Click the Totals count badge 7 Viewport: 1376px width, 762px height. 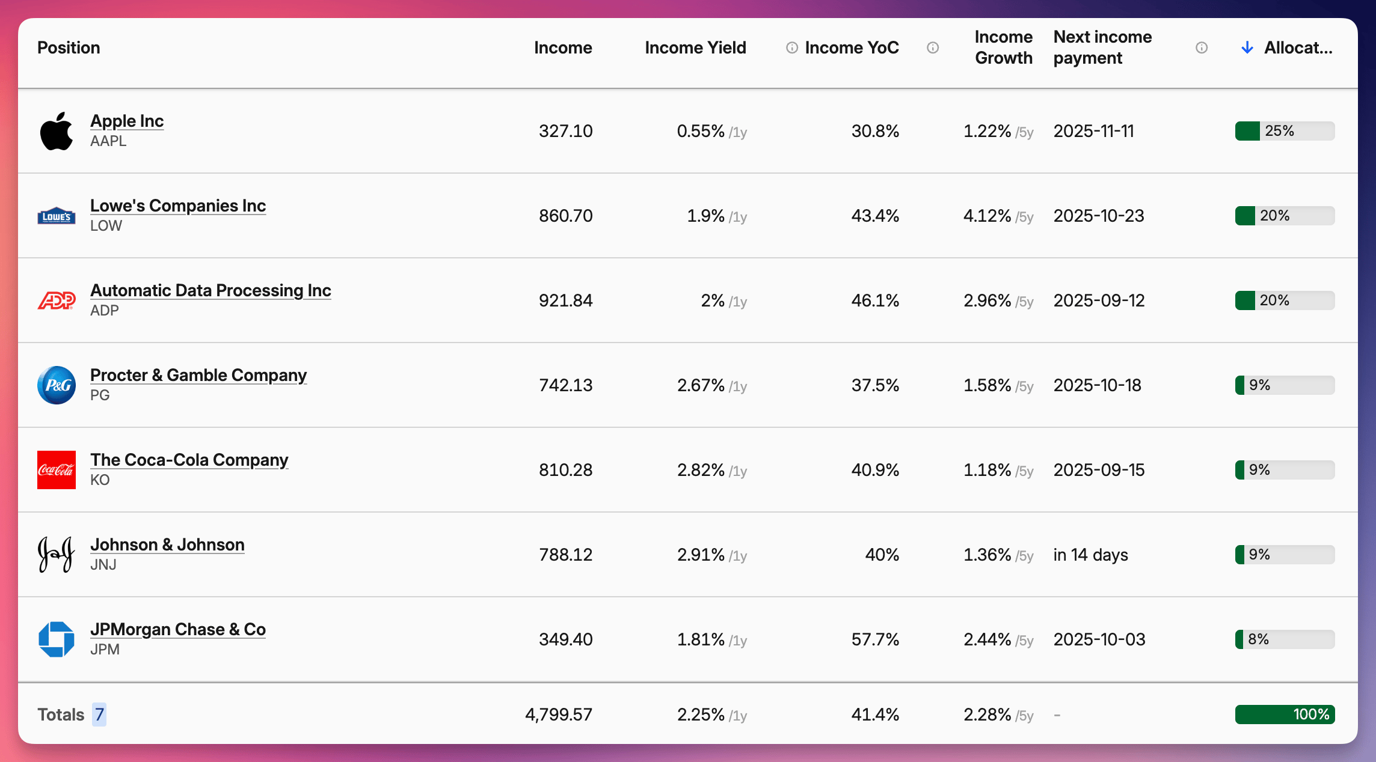(99, 715)
